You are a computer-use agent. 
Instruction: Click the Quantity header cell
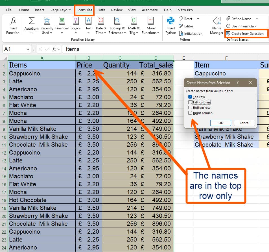point(120,65)
